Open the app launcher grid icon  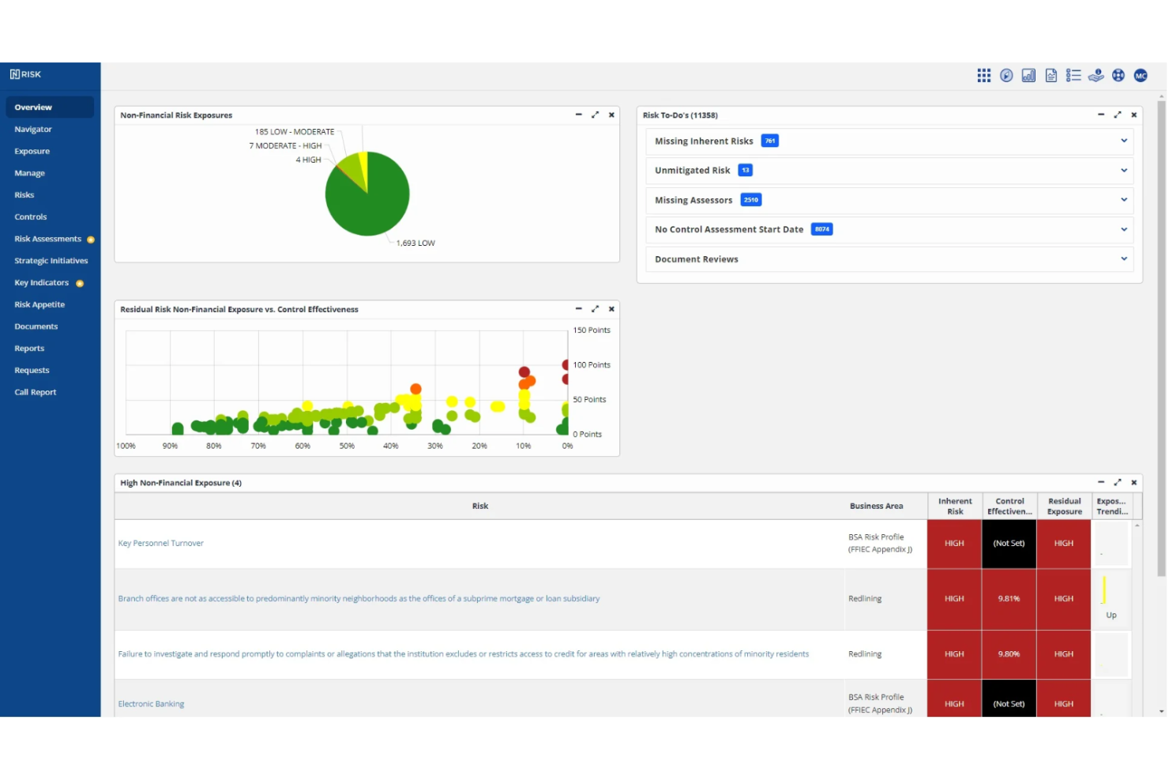point(983,75)
